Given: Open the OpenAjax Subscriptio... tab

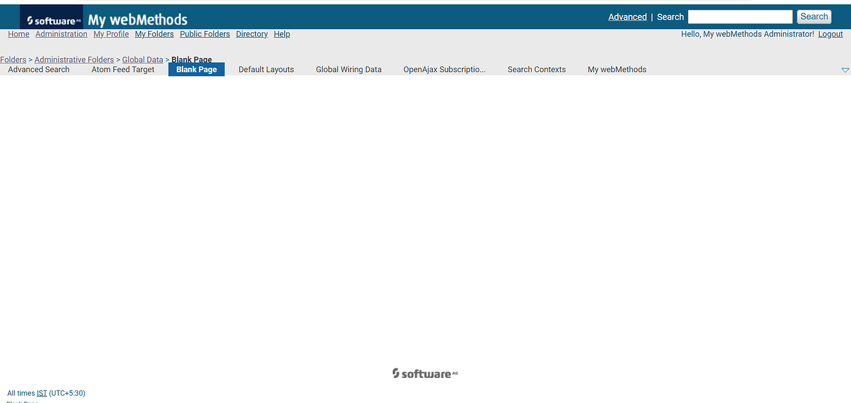Looking at the screenshot, I should click(445, 70).
